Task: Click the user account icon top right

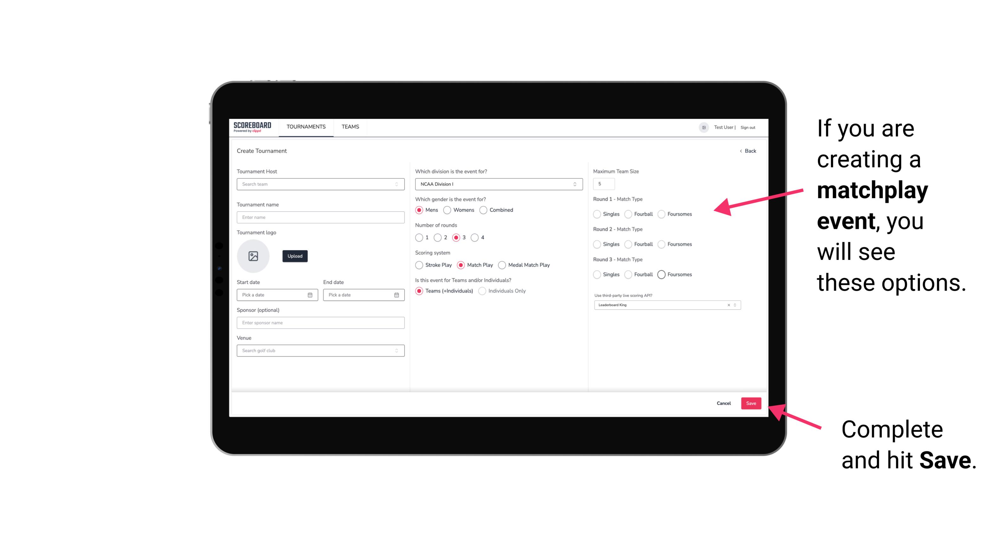Action: (703, 127)
